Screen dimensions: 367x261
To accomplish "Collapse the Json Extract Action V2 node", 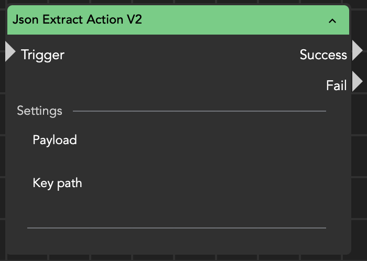I will (x=332, y=21).
